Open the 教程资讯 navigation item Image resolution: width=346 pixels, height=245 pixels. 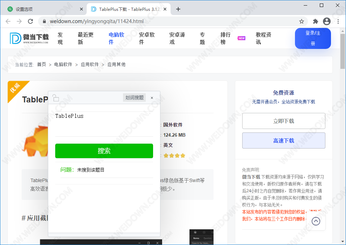click(x=264, y=38)
